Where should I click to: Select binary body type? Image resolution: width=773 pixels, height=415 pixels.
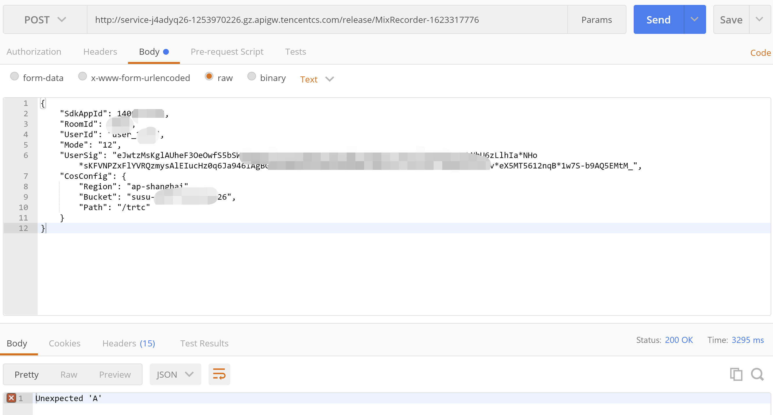click(x=251, y=76)
